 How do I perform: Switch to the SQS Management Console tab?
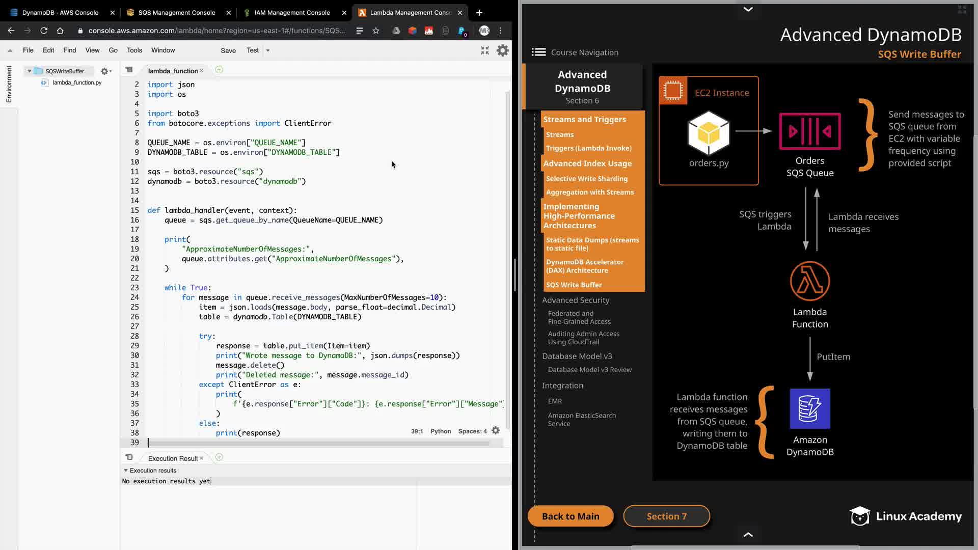(176, 13)
